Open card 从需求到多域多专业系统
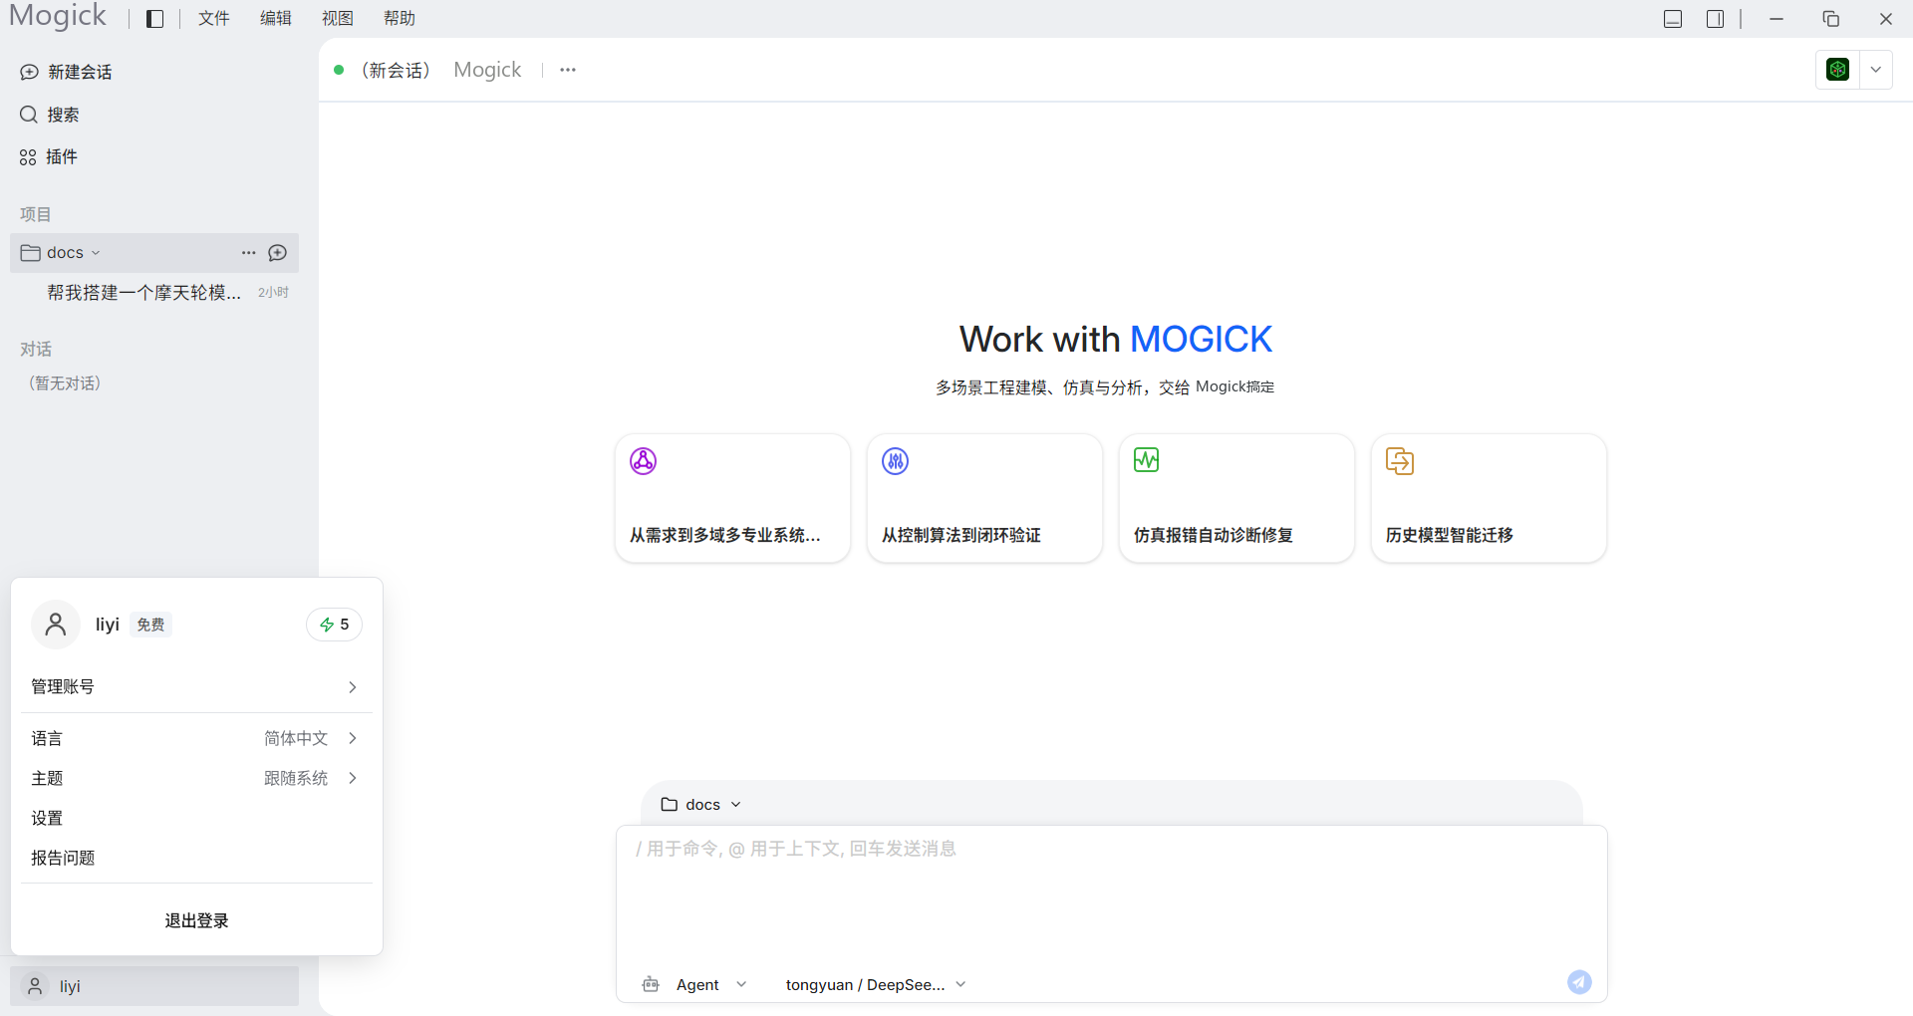Viewport: 1913px width, 1016px height. (x=732, y=498)
